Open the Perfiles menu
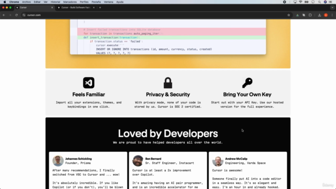This screenshot has width=336, height=189. click(x=84, y=2)
